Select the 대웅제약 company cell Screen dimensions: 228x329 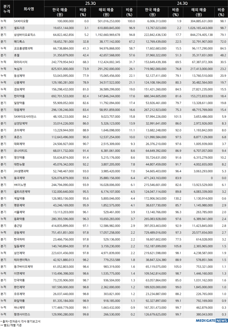click(19, 109)
